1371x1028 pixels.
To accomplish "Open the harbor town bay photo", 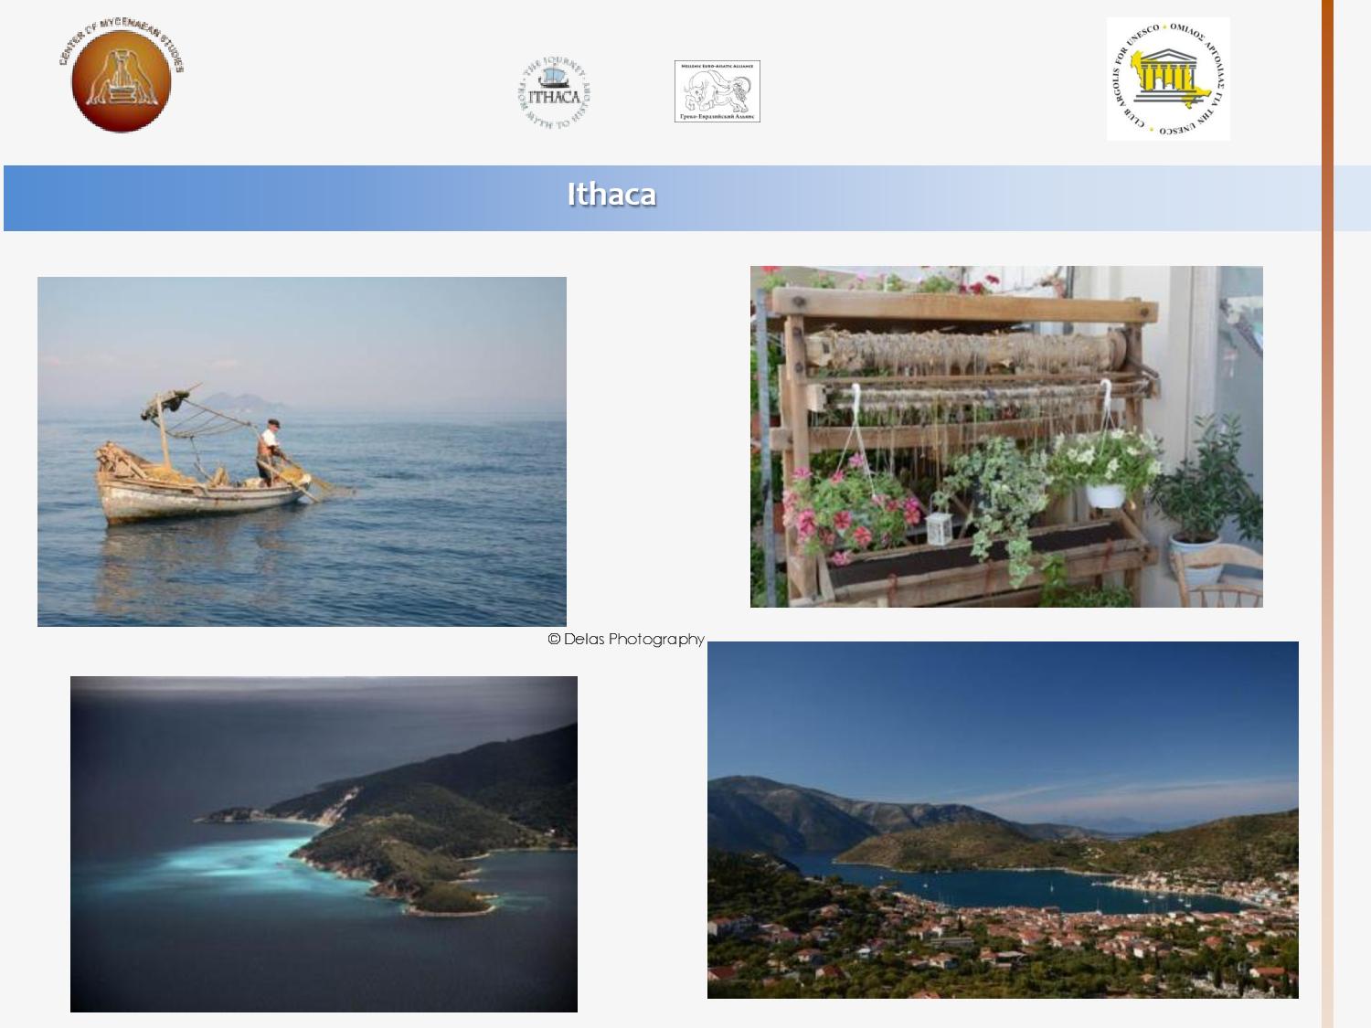I will (1002, 820).
